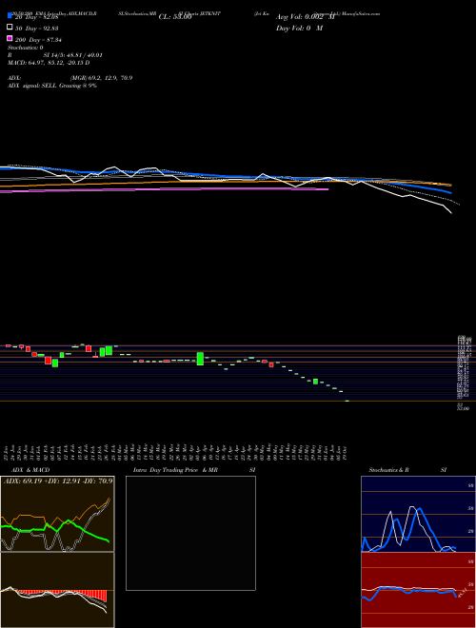Viewport: 476px width, 628px height.
Task: Click the 'Stochastics & R' panel title
Action: (x=389, y=470)
